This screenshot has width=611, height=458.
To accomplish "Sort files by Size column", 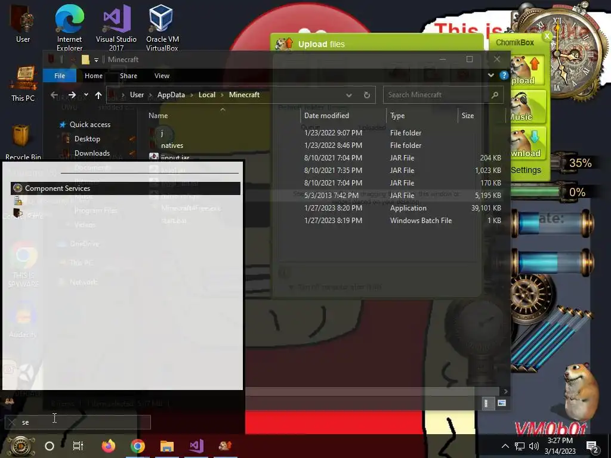I will pyautogui.click(x=468, y=116).
